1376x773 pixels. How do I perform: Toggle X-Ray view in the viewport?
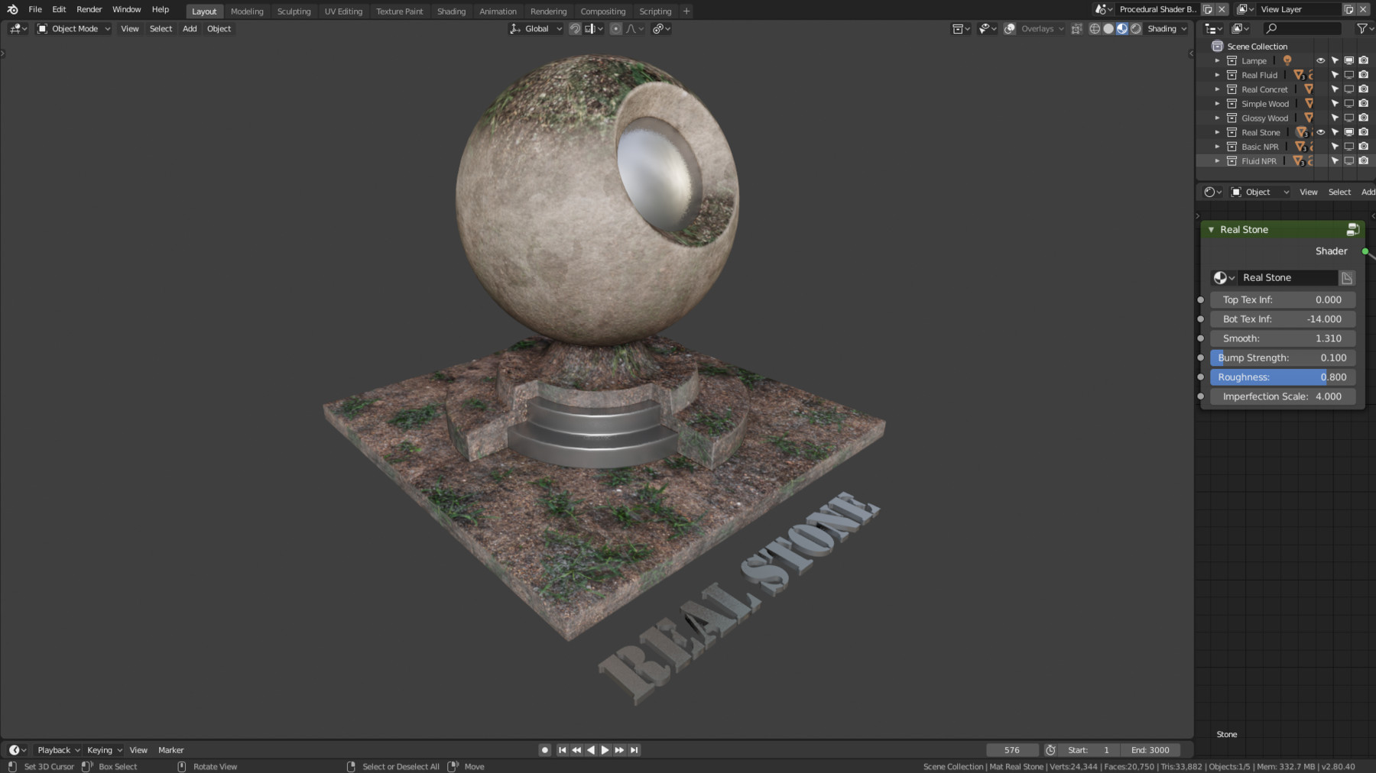(x=1077, y=28)
